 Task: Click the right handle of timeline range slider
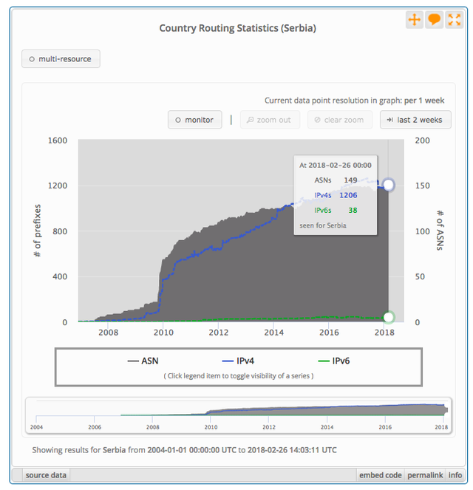pos(446,410)
